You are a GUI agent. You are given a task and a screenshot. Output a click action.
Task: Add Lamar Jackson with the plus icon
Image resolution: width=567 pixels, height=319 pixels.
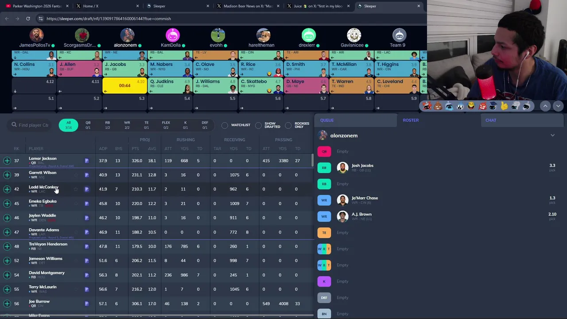pyautogui.click(x=7, y=160)
